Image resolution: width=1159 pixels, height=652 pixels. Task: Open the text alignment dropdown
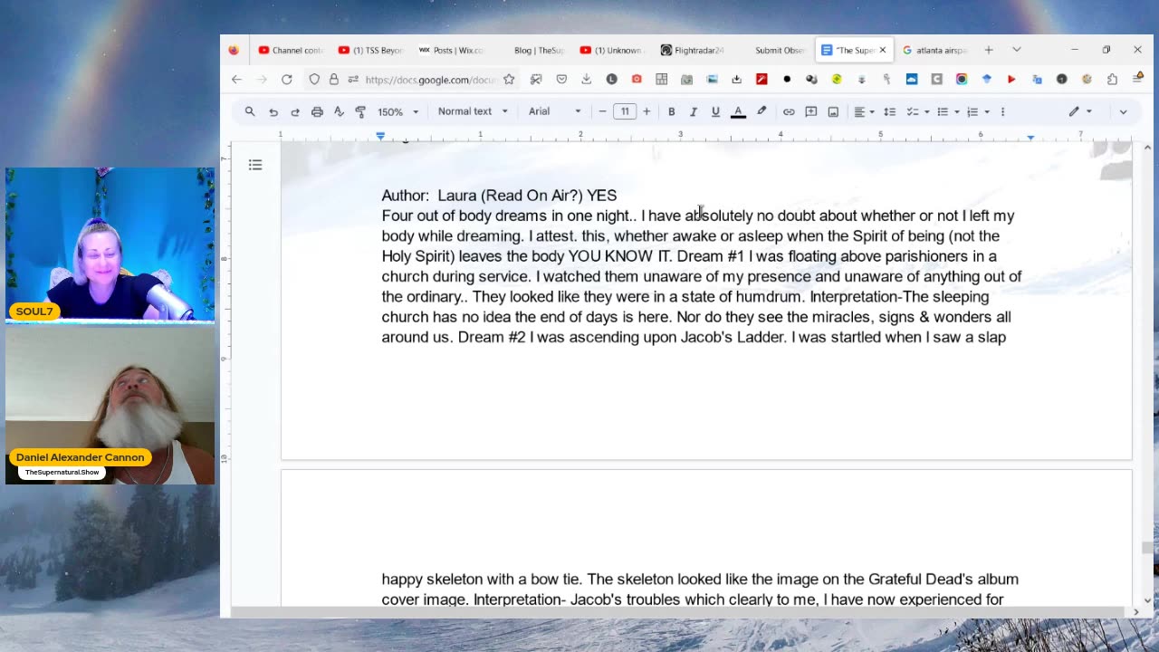click(864, 111)
